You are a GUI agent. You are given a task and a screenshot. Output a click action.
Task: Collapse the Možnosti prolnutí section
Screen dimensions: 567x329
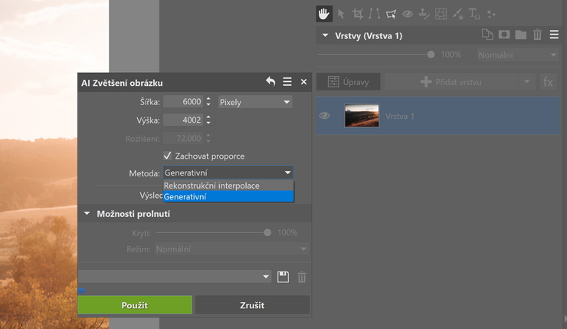87,213
